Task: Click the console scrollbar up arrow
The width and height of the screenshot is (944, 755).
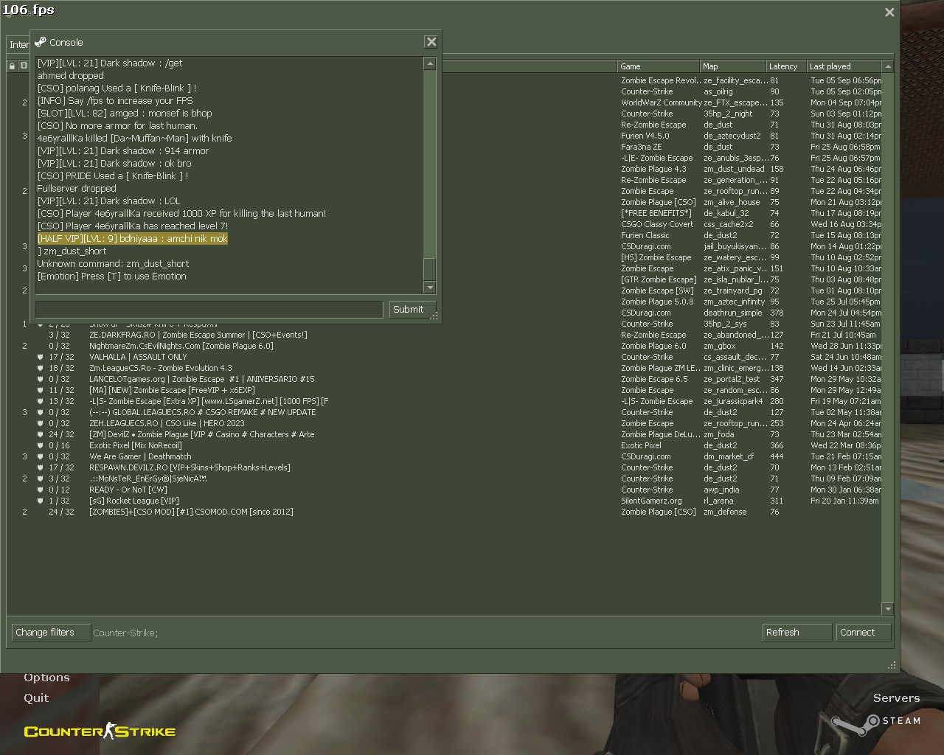Action: (x=430, y=64)
